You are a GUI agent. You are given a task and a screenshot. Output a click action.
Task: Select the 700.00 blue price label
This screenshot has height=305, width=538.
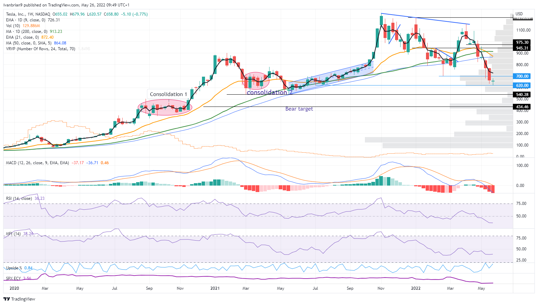522,76
